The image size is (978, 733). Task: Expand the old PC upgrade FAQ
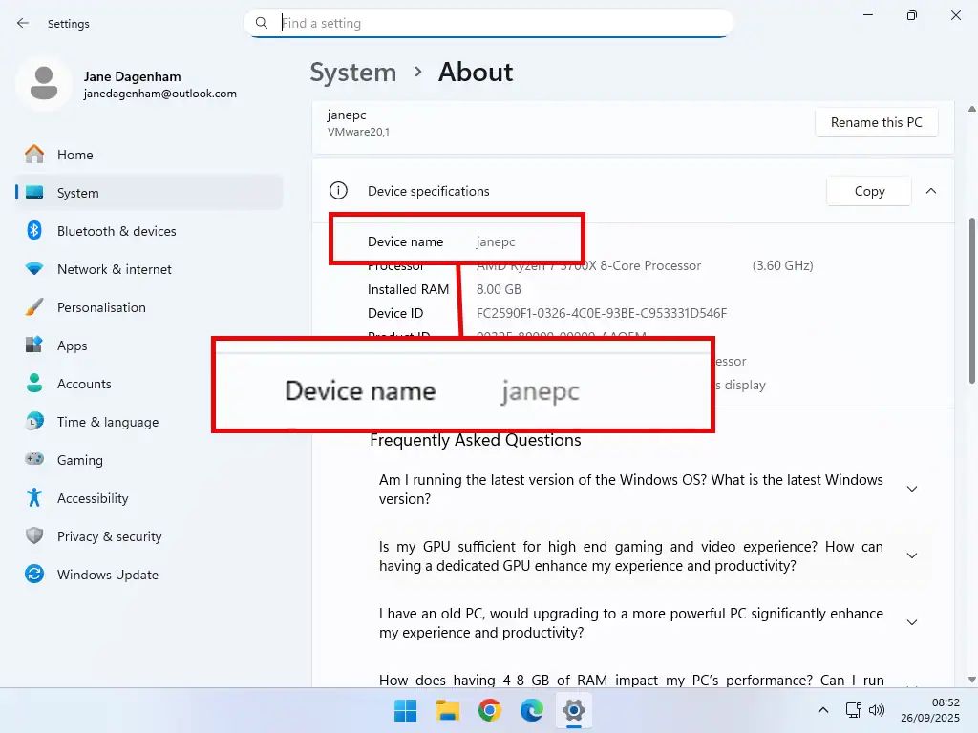click(x=912, y=622)
